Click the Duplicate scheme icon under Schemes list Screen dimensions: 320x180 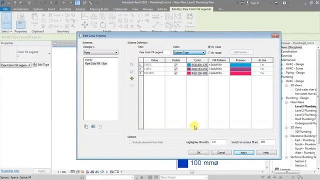(x=86, y=126)
